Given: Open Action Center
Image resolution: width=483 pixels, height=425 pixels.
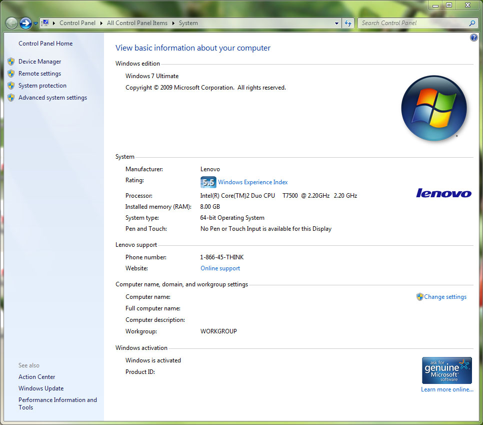Looking at the screenshot, I should pyautogui.click(x=36, y=377).
